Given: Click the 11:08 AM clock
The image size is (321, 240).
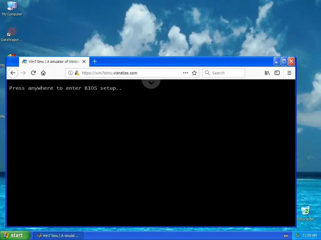Looking at the screenshot, I should pos(309,236).
